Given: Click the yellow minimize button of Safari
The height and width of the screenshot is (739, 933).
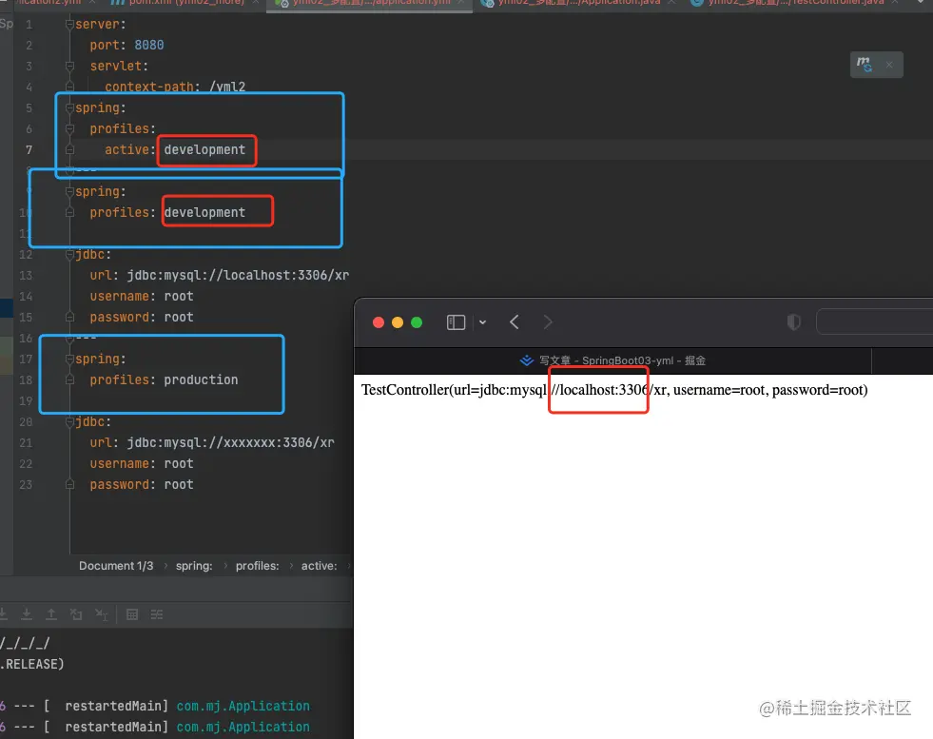Looking at the screenshot, I should [x=398, y=322].
